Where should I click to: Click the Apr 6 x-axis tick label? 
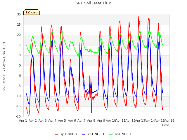72,120
